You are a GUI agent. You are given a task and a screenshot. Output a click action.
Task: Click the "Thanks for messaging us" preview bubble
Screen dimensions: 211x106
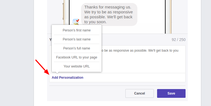[x=109, y=14]
